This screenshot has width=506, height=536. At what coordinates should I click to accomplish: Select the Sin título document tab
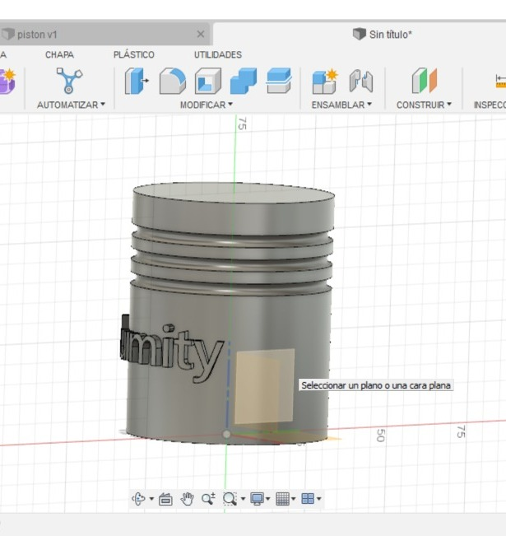pos(383,35)
